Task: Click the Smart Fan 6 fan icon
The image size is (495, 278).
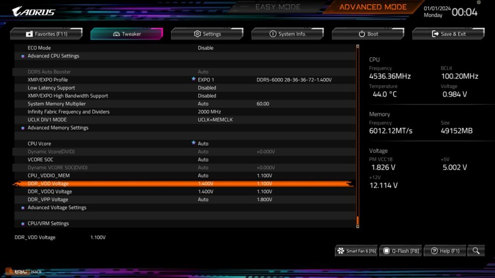Action: point(341,251)
